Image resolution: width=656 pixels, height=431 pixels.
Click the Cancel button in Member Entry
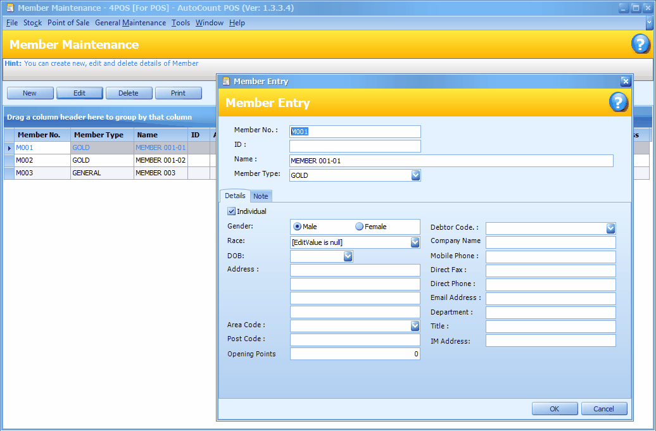(x=604, y=409)
